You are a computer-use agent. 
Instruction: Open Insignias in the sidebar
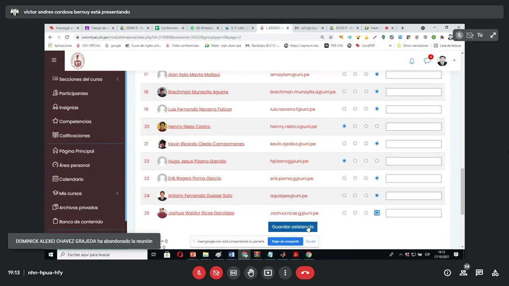tap(66, 107)
